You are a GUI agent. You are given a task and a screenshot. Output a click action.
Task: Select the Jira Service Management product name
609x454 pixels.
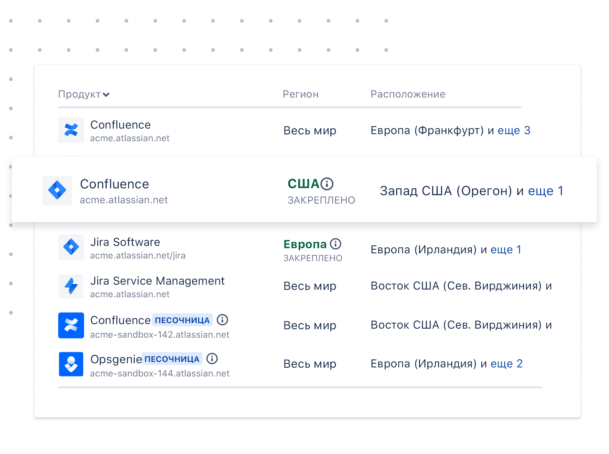pos(157,281)
